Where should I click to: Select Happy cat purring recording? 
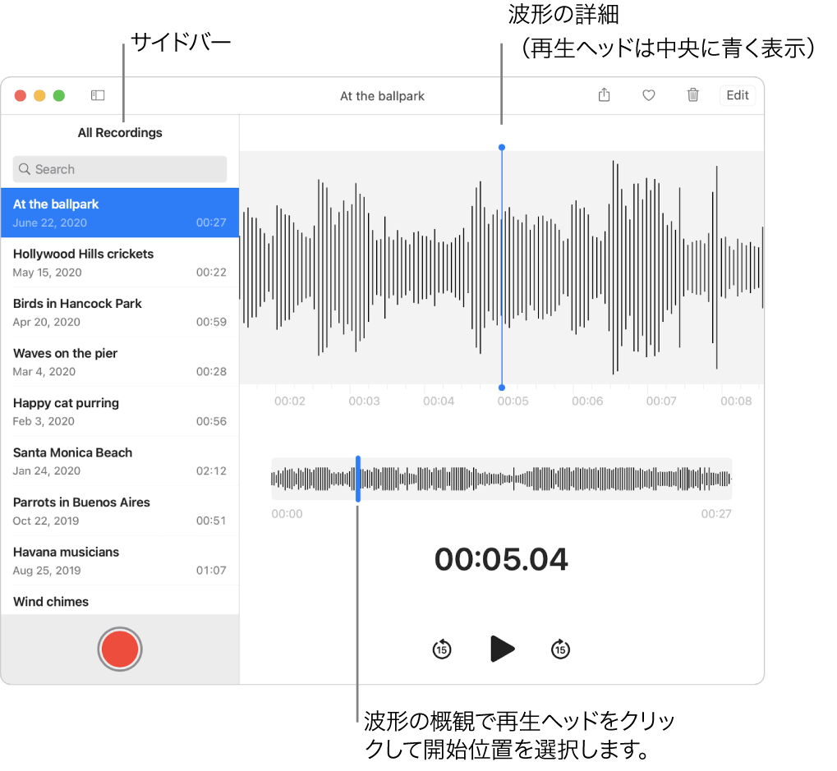click(120, 411)
